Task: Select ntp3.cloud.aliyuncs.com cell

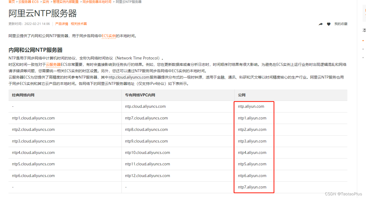Action: coord(65,141)
